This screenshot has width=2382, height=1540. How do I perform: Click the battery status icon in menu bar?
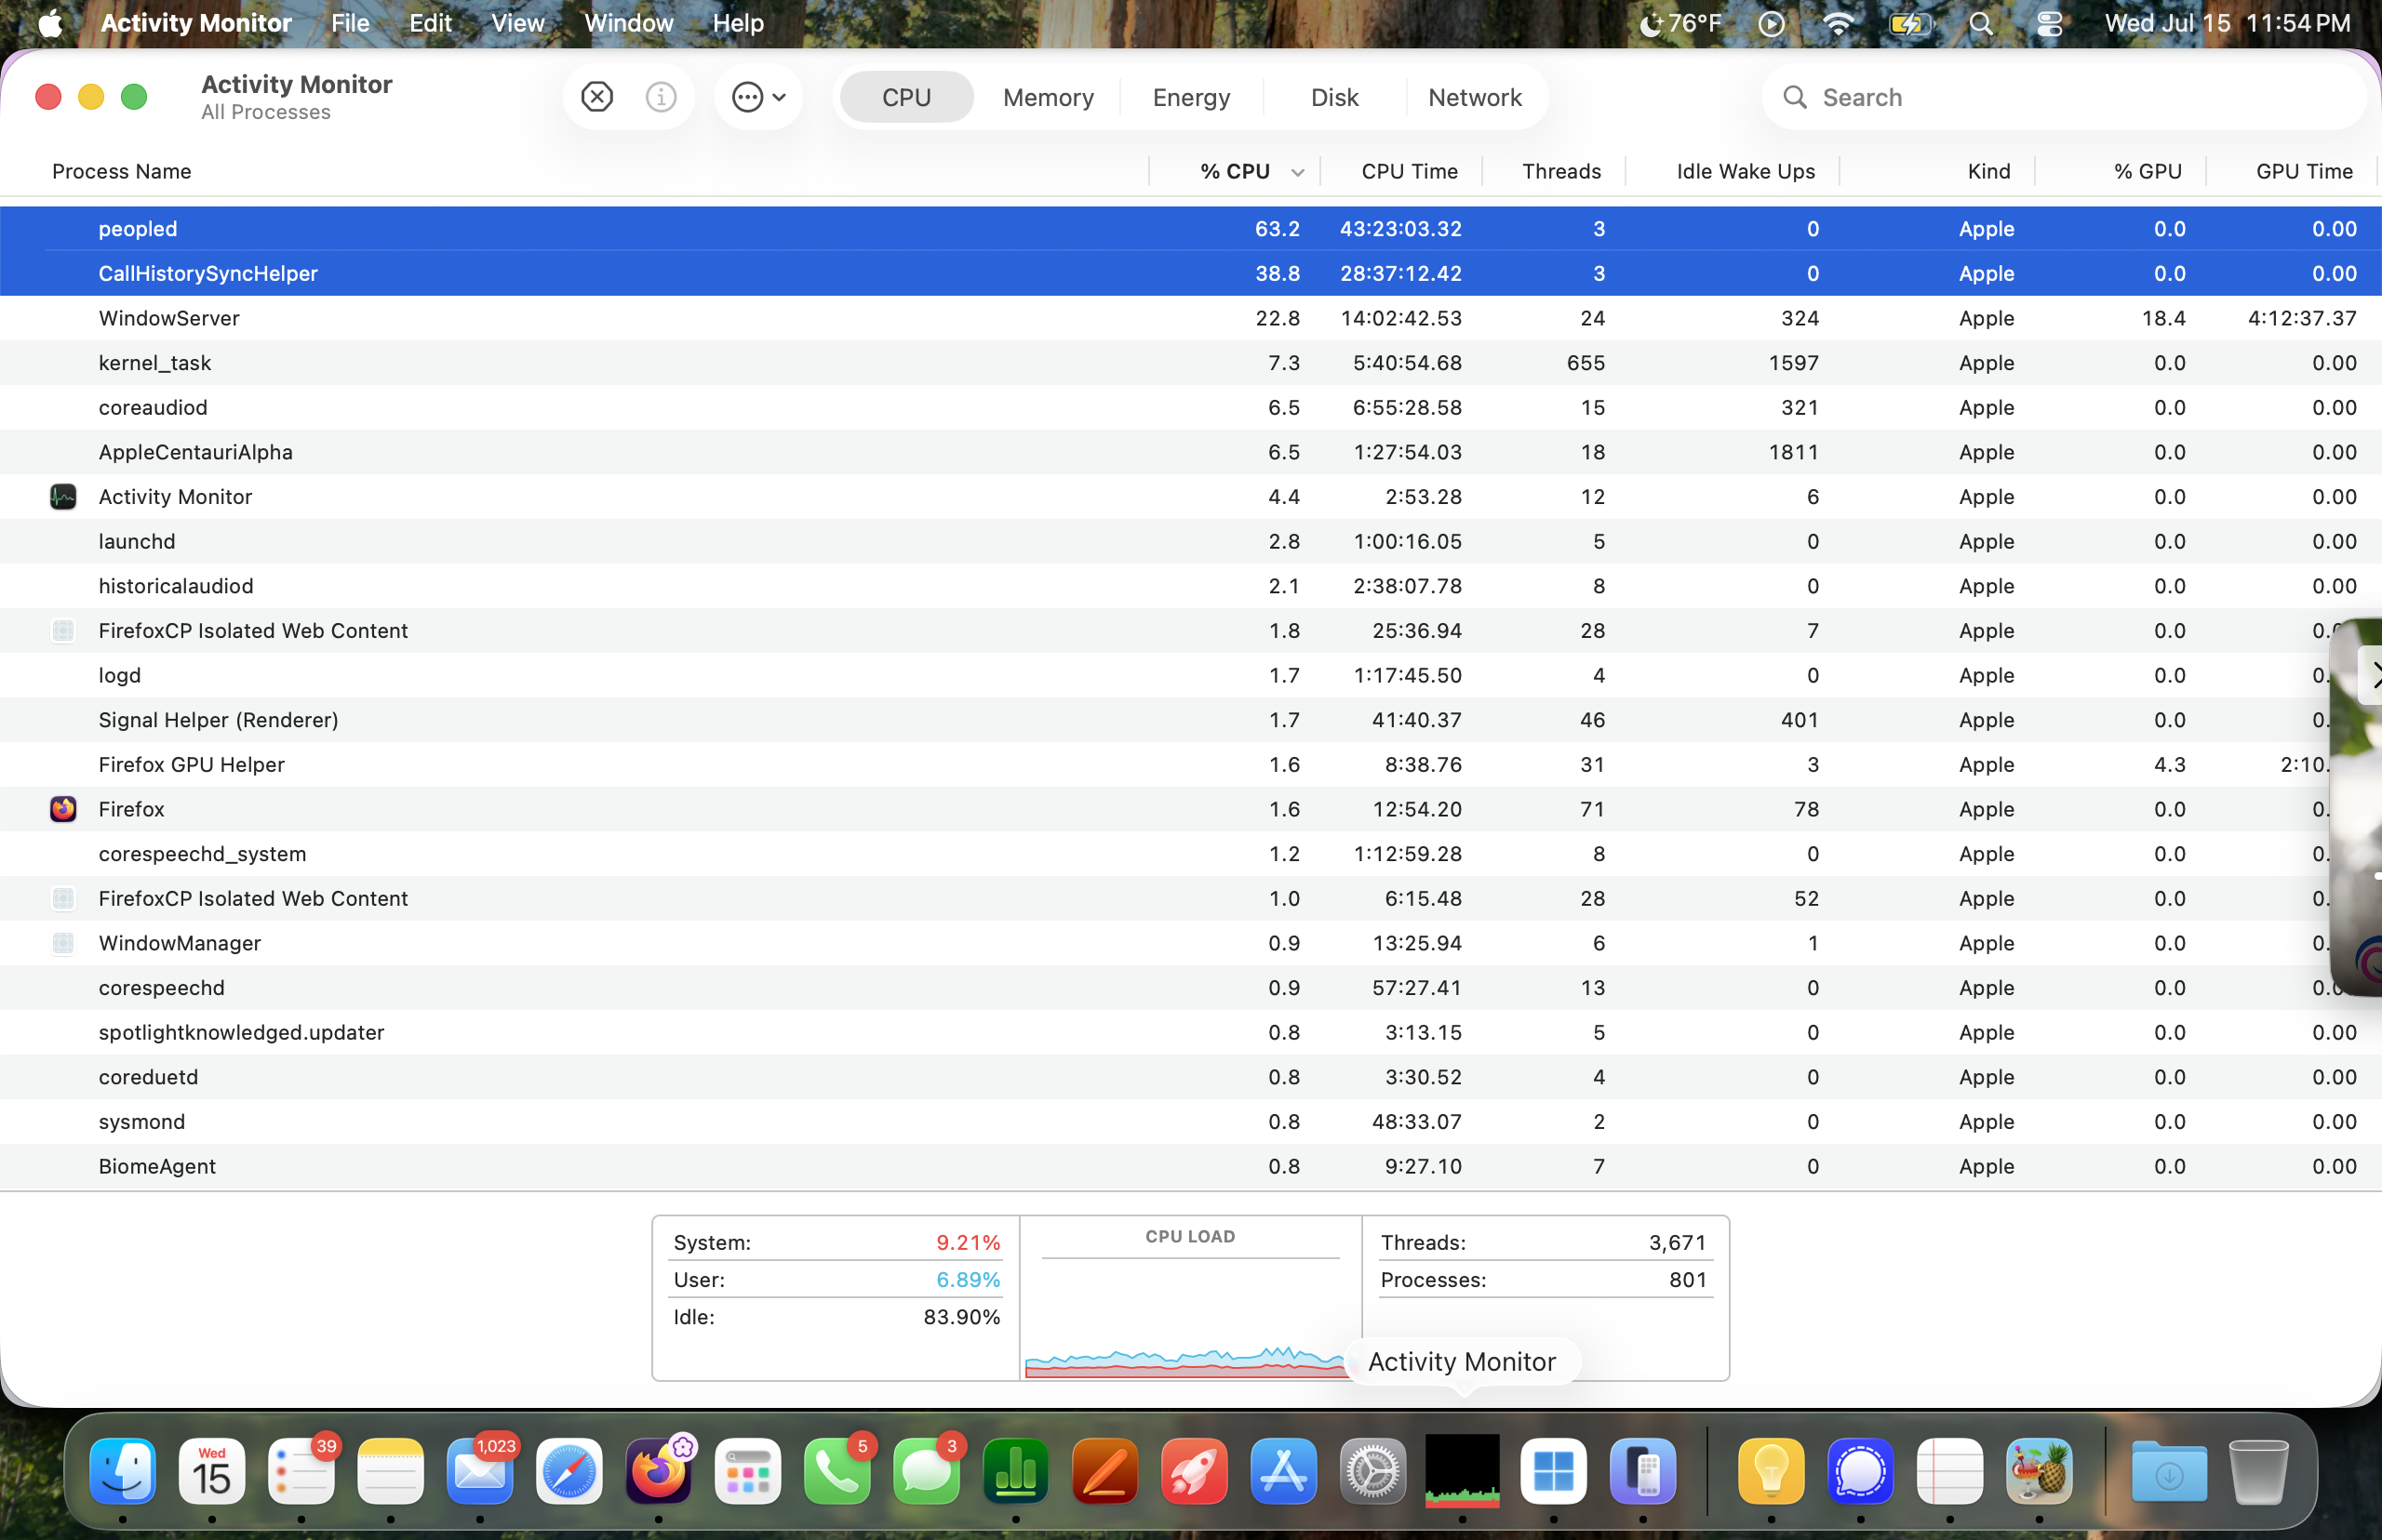point(1910,23)
